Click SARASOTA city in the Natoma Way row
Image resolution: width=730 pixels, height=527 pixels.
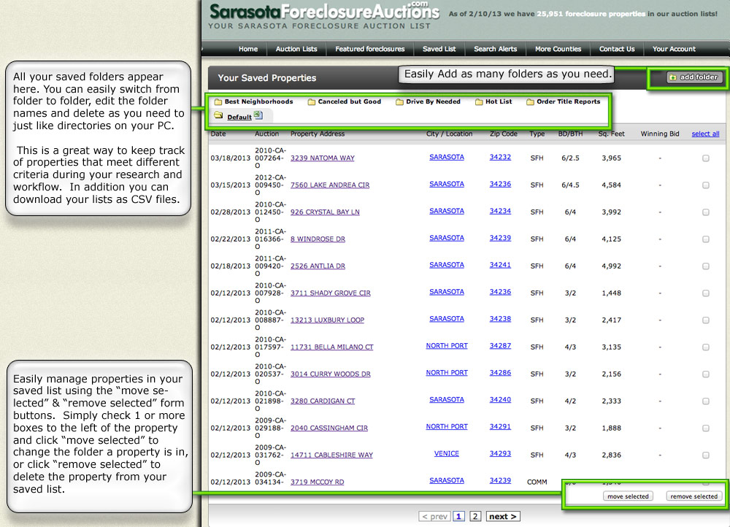(x=447, y=158)
